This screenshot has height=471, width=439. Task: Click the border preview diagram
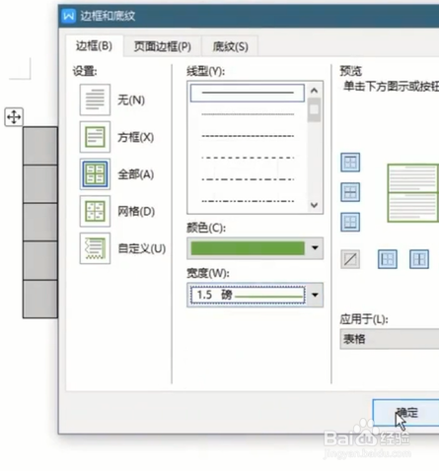[413, 193]
